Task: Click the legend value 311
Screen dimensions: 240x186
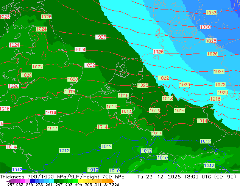Action: pos(98,184)
